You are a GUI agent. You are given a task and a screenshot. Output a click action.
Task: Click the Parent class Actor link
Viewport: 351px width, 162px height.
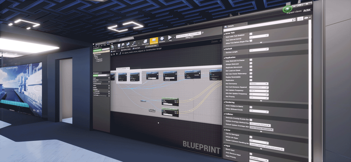tap(307, 10)
